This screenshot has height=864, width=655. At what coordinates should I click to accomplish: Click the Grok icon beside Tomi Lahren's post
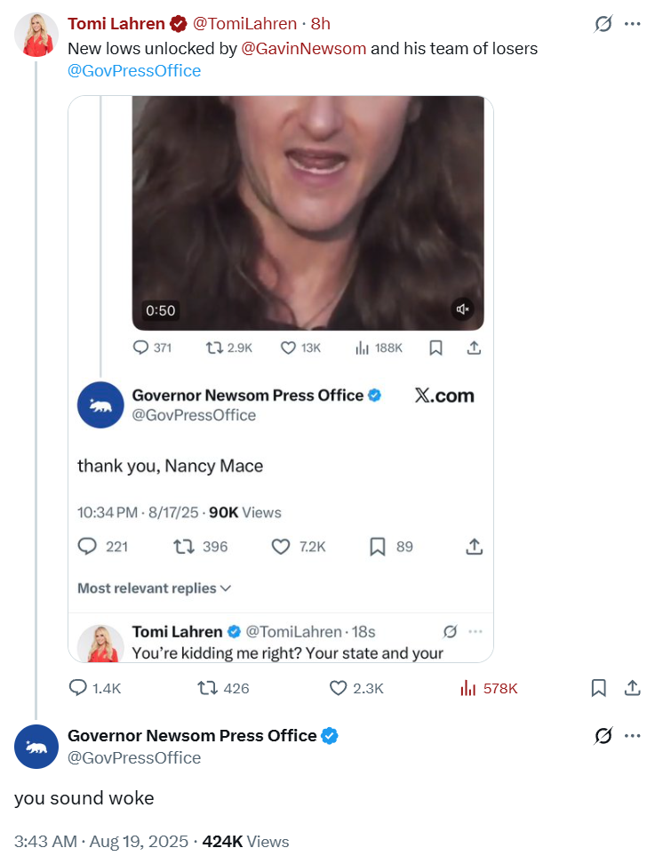tap(603, 24)
